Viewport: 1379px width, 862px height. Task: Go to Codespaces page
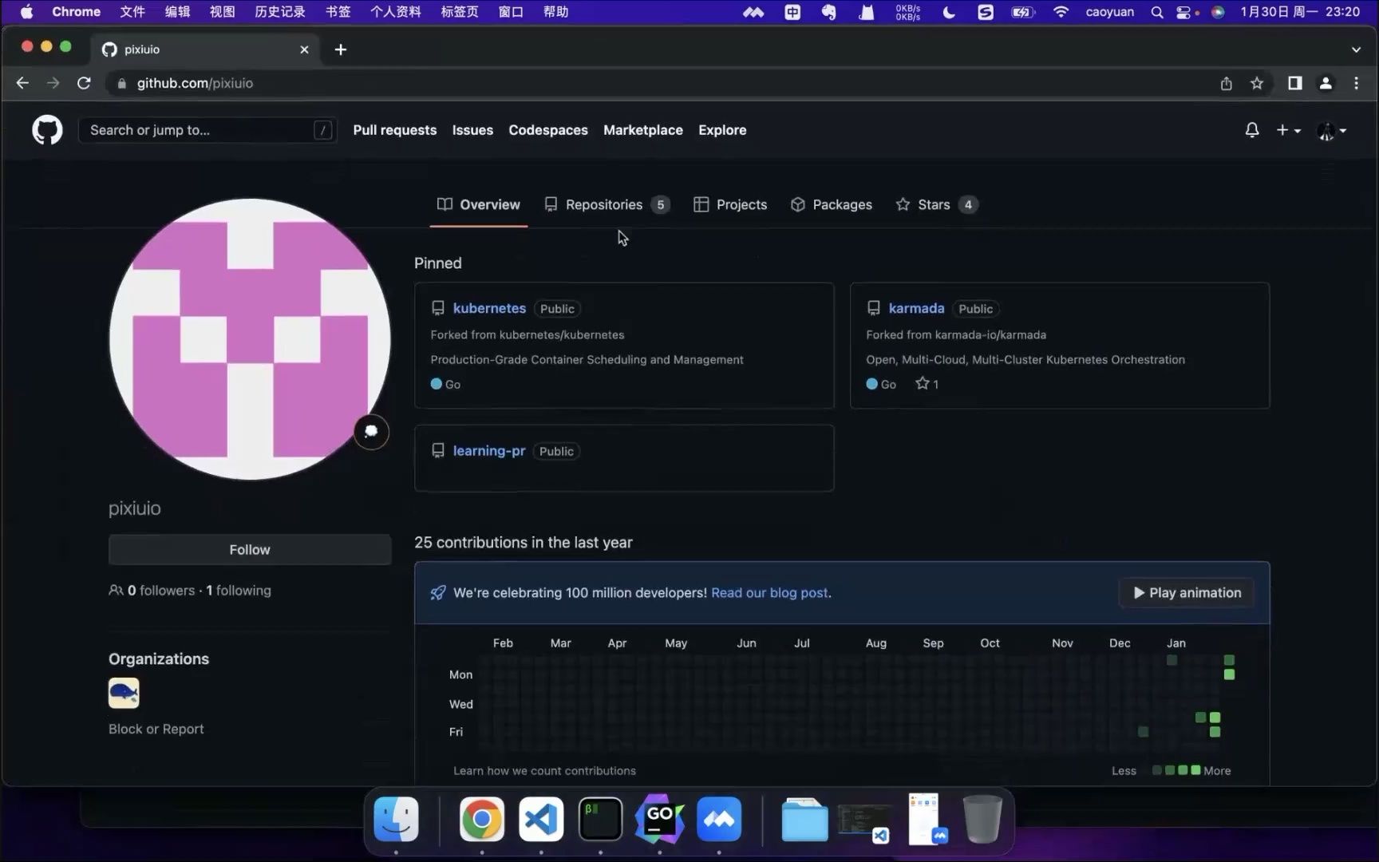548,130
